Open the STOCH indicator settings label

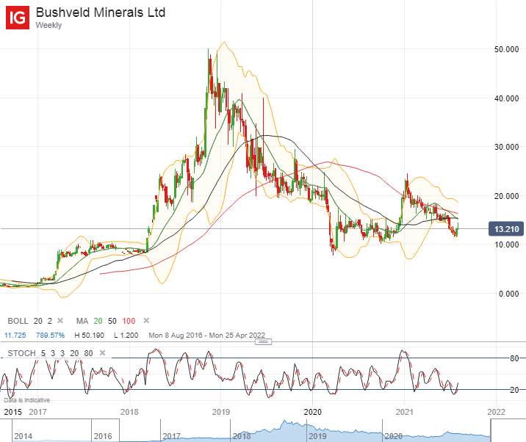coord(21,353)
